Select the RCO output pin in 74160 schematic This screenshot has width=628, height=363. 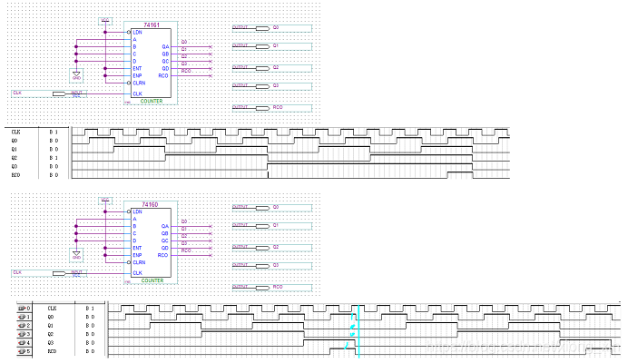[262, 288]
